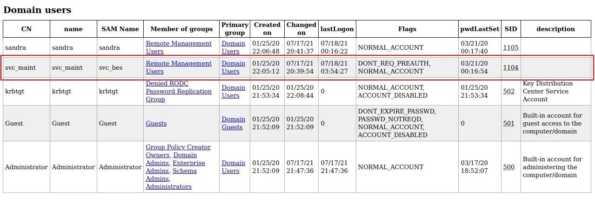Open Remote Management Users link for svc_maint

coord(179,64)
